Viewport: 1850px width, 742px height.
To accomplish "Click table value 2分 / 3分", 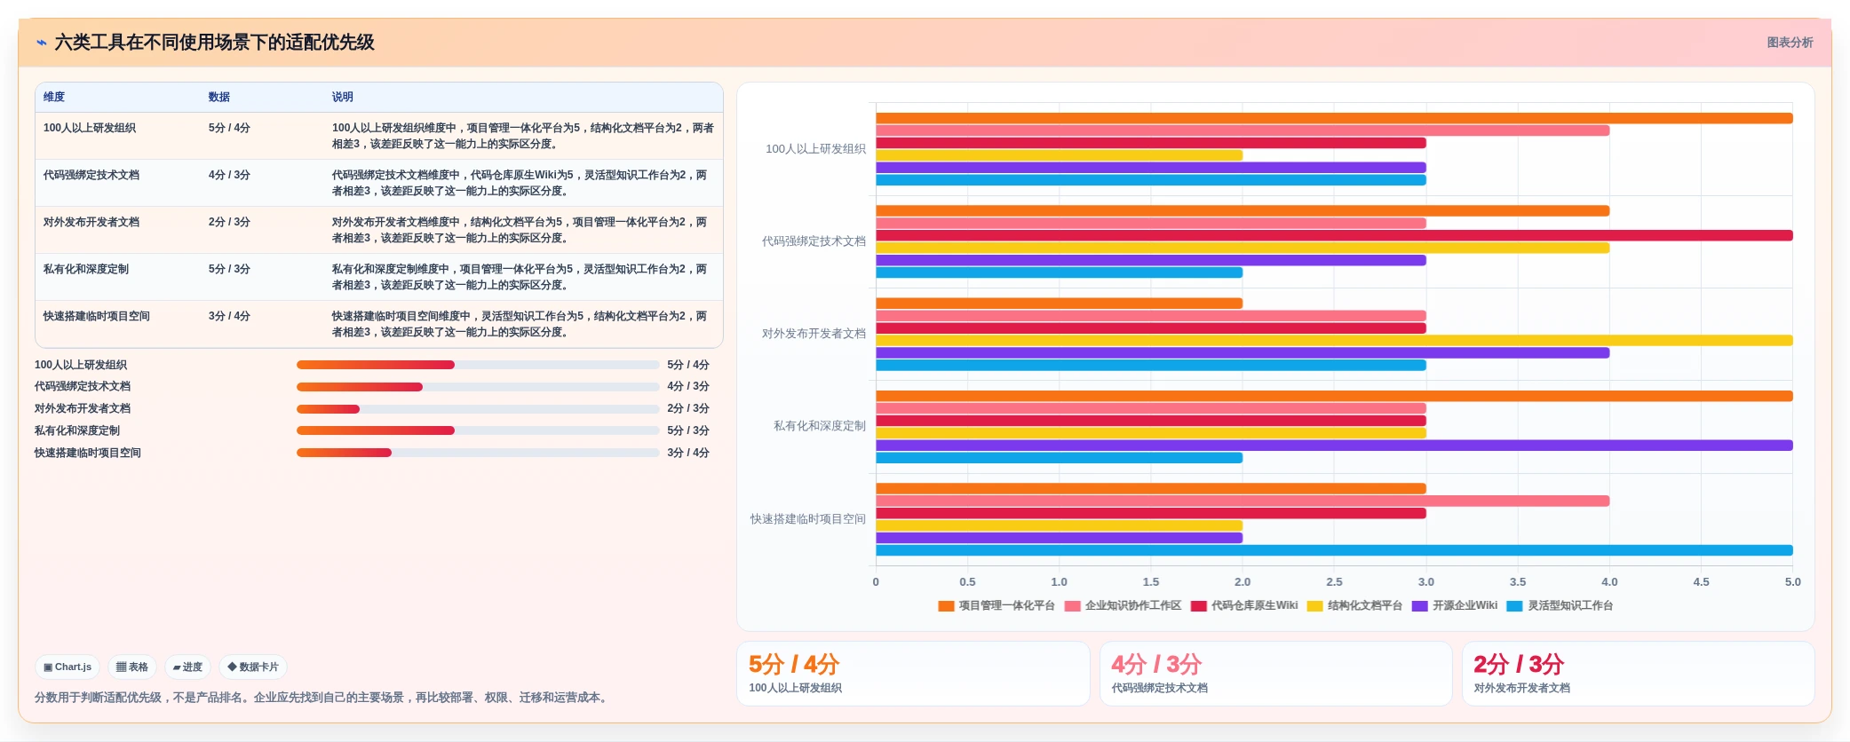I will click(229, 222).
